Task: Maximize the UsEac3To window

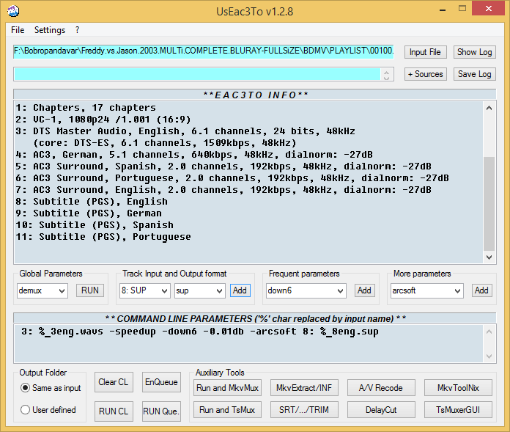Action: click(x=462, y=9)
